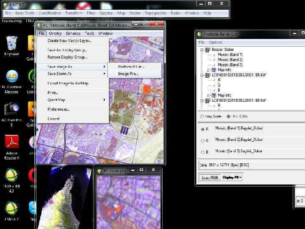Select the Gray Scale radio button
Screen dimensions: 305x229
point(202,117)
